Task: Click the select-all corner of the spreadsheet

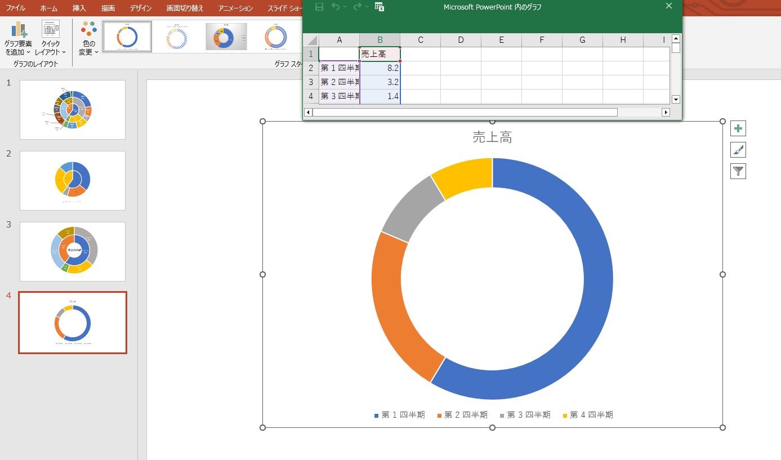Action: (311, 40)
